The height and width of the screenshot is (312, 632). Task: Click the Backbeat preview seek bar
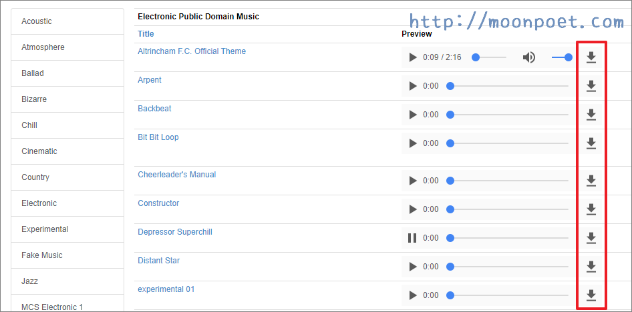pos(508,115)
